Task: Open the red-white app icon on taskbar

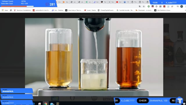Action: pos(40,104)
